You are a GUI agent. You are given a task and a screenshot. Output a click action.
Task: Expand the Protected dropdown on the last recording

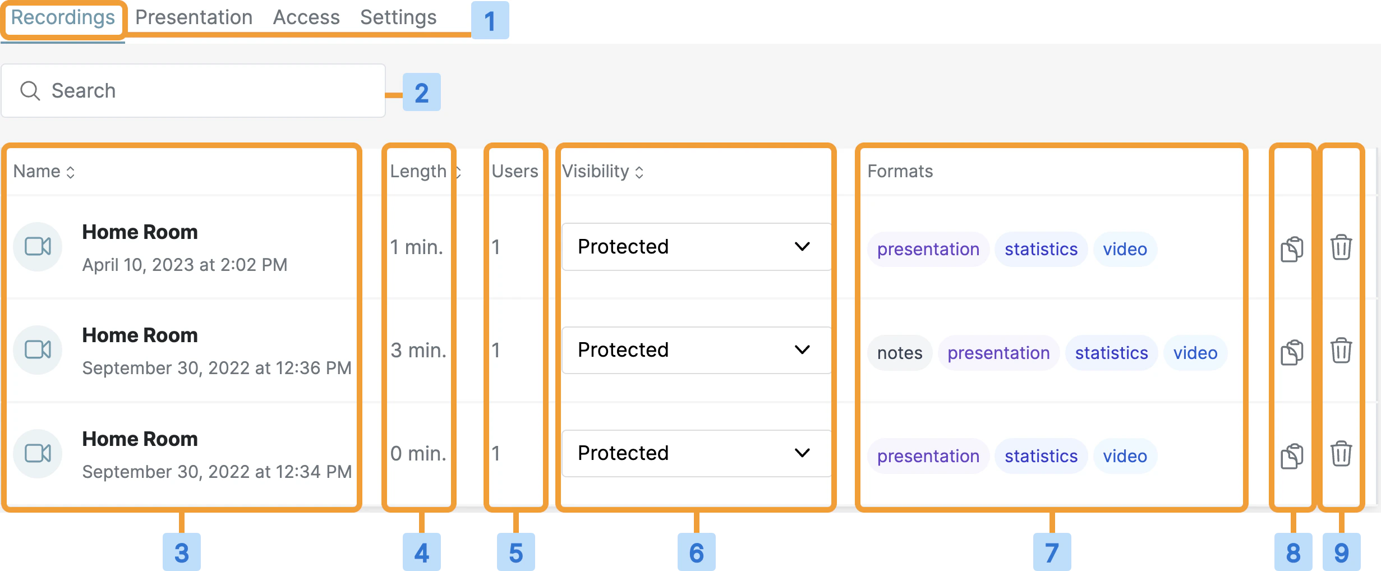point(696,453)
